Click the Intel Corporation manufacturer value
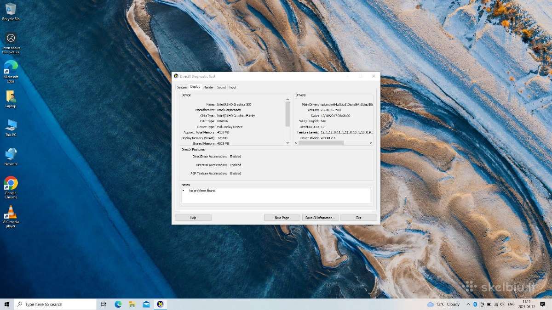Viewport: 552px width, 310px height. tap(229, 110)
